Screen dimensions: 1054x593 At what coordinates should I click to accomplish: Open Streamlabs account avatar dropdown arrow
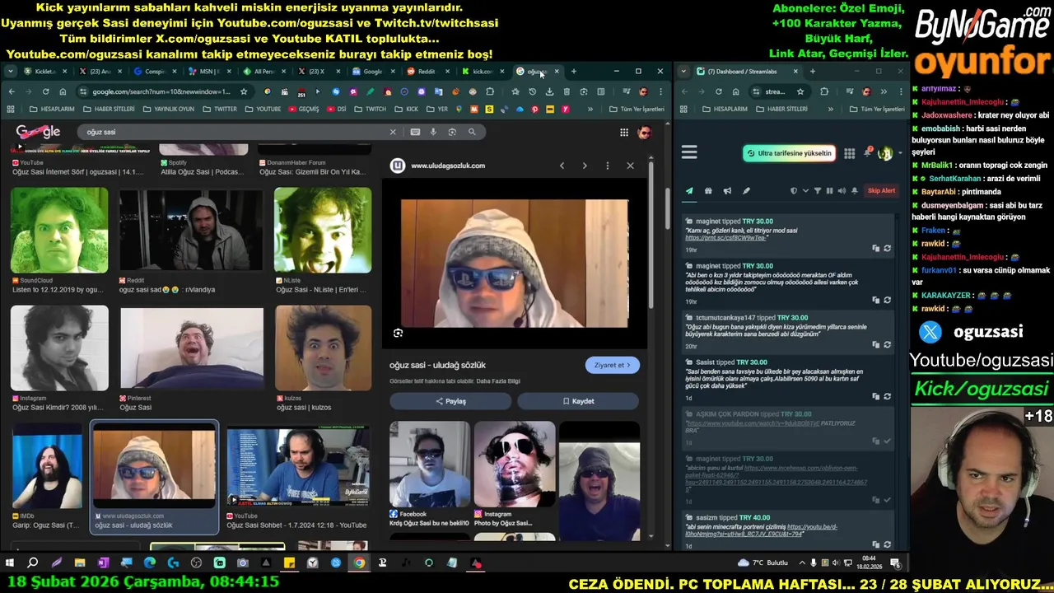[x=899, y=153]
